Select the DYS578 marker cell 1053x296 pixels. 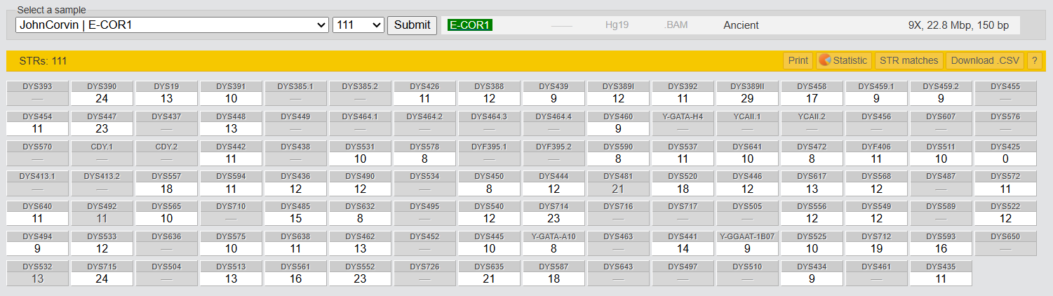(x=424, y=154)
